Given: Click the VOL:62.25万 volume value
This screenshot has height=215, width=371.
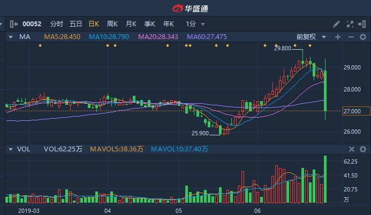Looking at the screenshot, I should coord(63,149).
